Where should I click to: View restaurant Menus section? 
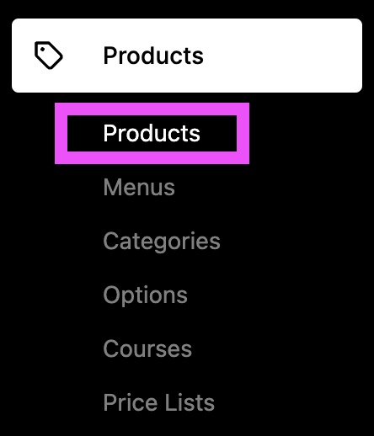click(139, 187)
